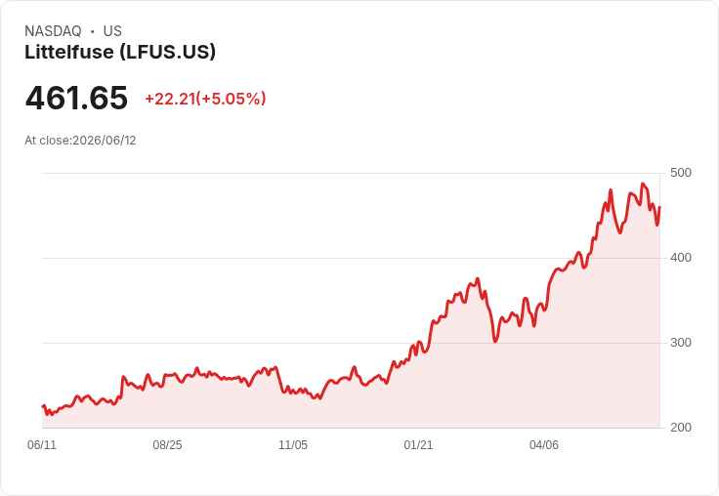Click the Littelfuse (LFUS.US) stock title
The width and height of the screenshot is (719, 496).
pyautogui.click(x=120, y=53)
